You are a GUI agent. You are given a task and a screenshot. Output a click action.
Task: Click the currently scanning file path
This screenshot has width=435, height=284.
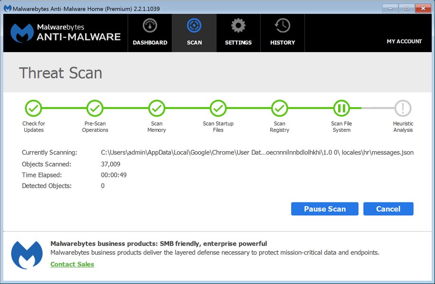point(257,152)
